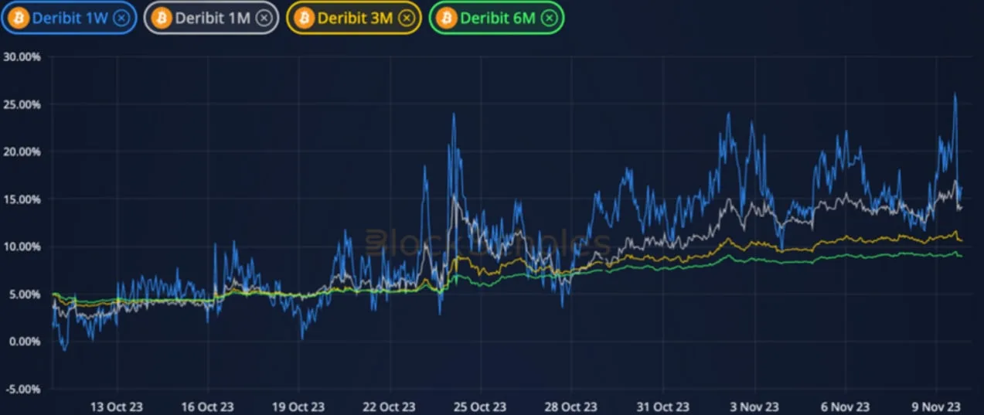Remove the Deribit 1W series
The width and height of the screenshot is (984, 415).
121,18
